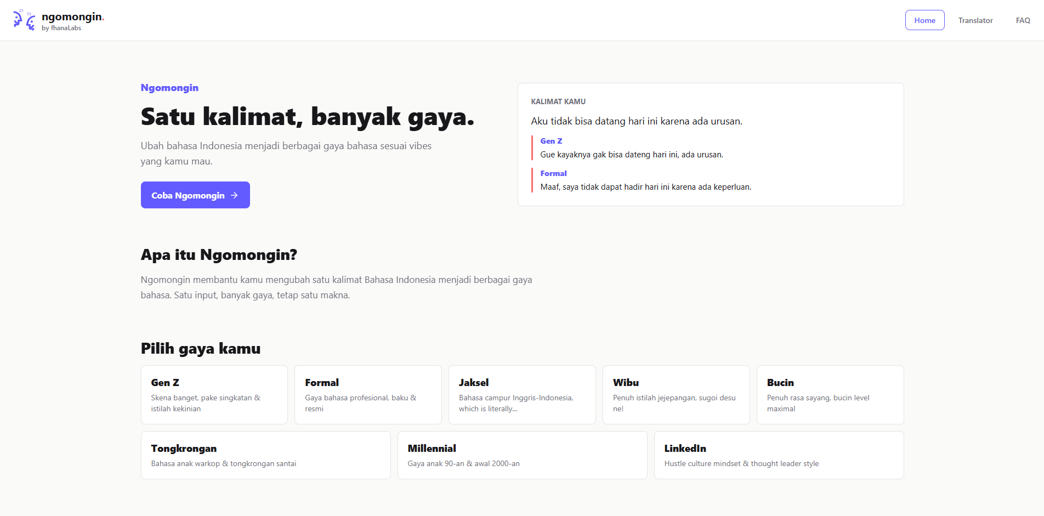Click 'Hustle culture mindset' description text

click(741, 463)
